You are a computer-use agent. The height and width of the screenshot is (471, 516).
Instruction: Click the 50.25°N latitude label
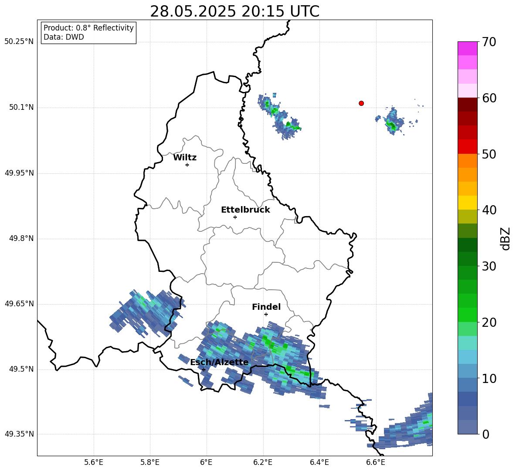point(19,42)
